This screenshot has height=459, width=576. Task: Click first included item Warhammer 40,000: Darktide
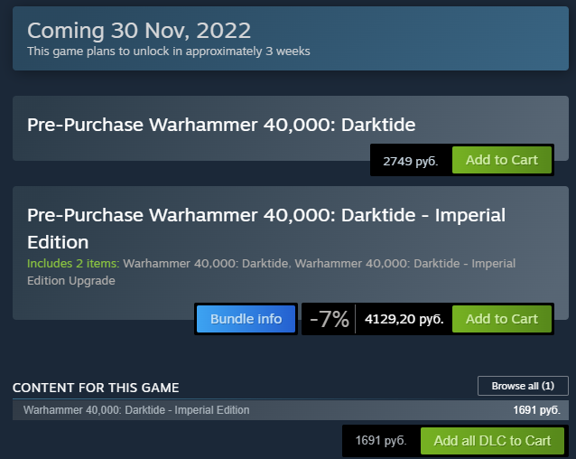pyautogui.click(x=206, y=264)
